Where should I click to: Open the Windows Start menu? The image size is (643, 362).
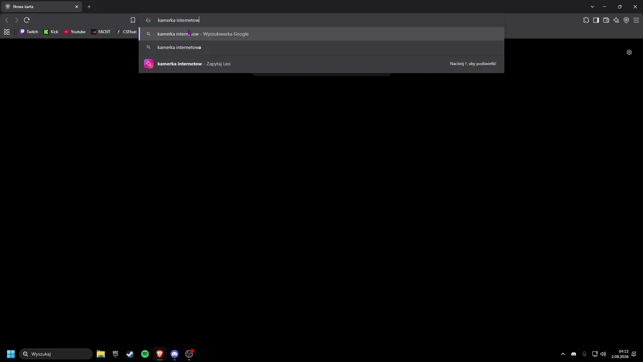(11, 354)
